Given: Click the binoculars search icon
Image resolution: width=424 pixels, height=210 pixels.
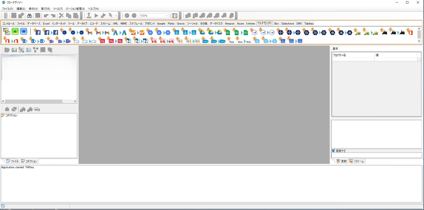Looking at the screenshot, I should pyautogui.click(x=29, y=16).
